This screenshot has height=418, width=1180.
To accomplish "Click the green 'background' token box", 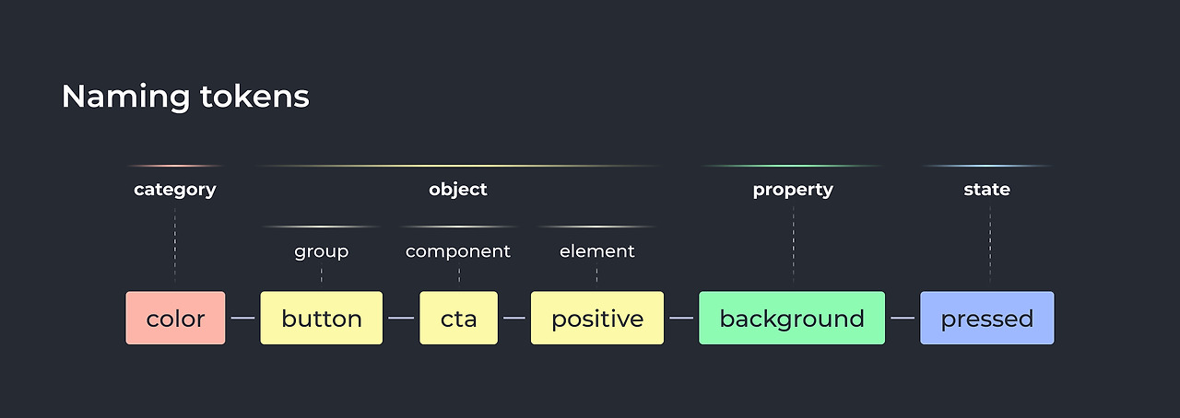I will pyautogui.click(x=792, y=318).
